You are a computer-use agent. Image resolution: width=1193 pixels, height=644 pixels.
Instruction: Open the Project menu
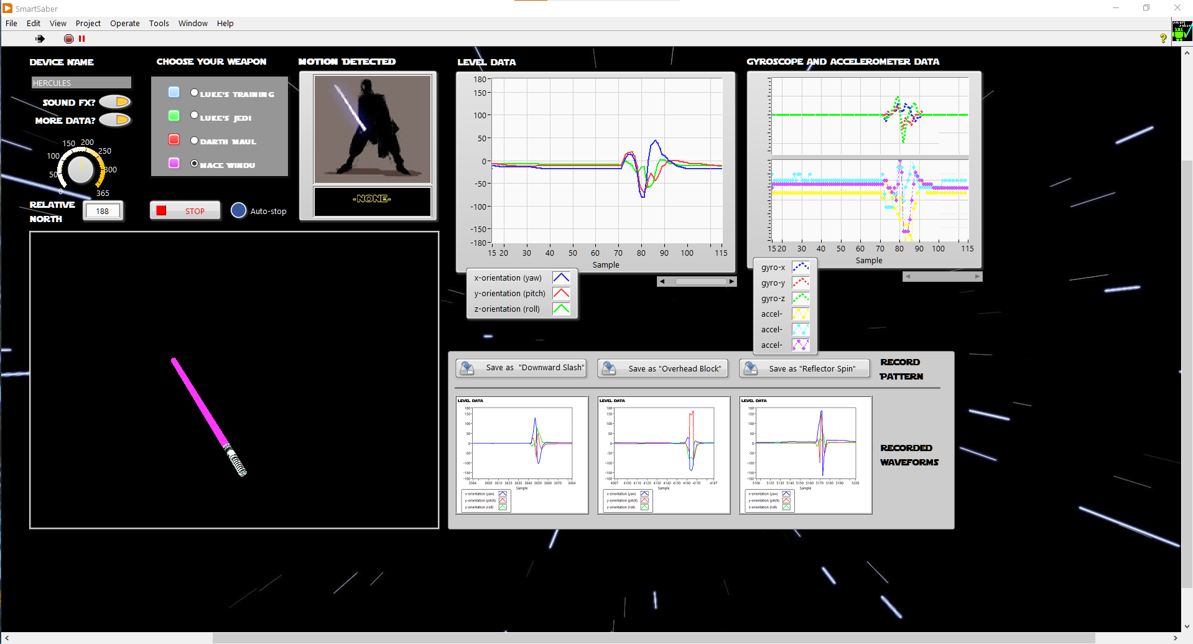[x=88, y=23]
